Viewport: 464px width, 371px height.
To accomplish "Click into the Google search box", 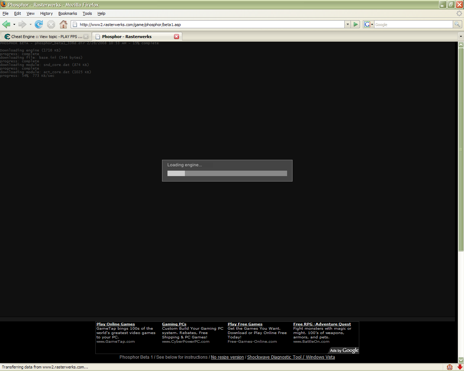I will click(414, 25).
